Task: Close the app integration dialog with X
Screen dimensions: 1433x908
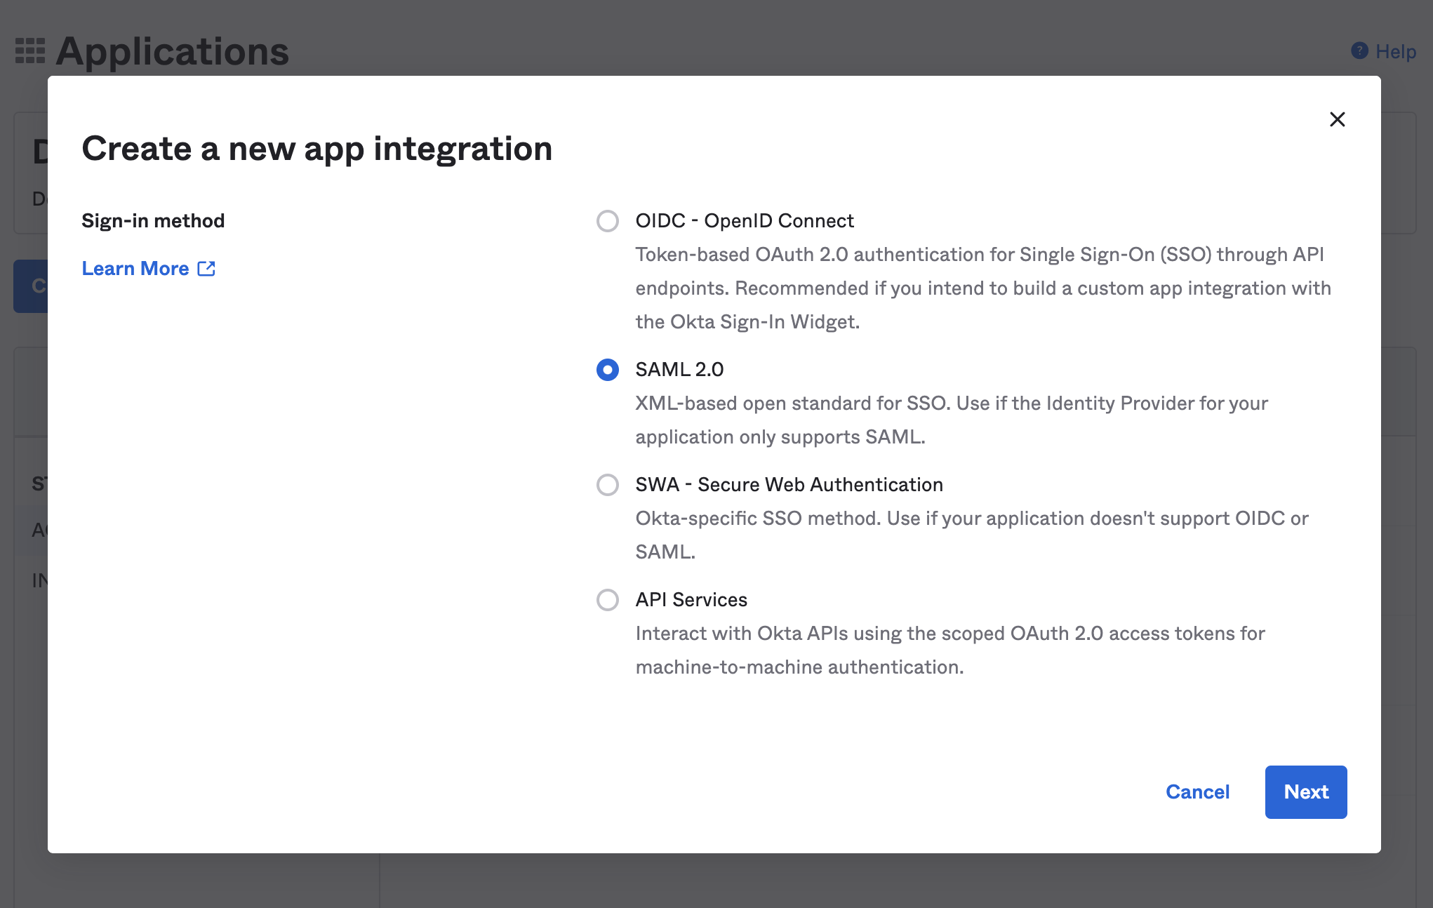Action: pos(1337,119)
